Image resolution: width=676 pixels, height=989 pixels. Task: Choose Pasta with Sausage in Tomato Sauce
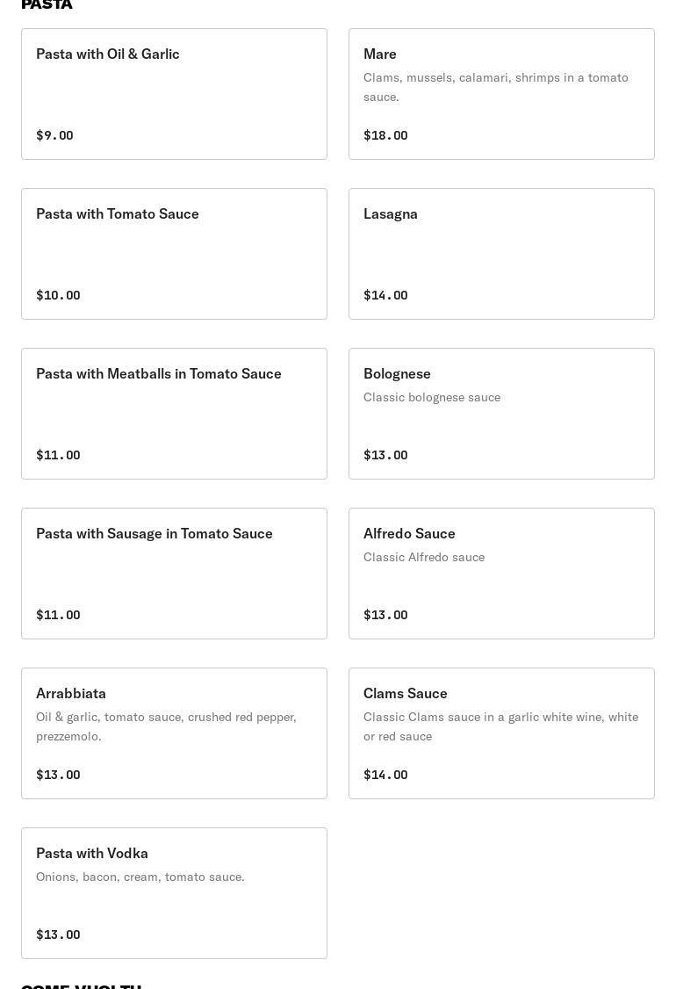click(x=174, y=574)
